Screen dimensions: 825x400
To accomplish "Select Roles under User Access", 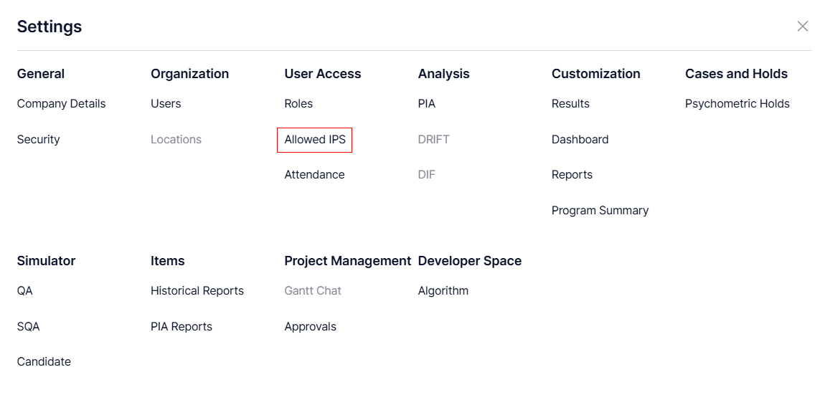I will (x=298, y=104).
